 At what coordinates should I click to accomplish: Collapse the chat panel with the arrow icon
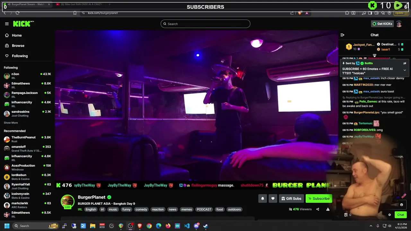(x=342, y=35)
